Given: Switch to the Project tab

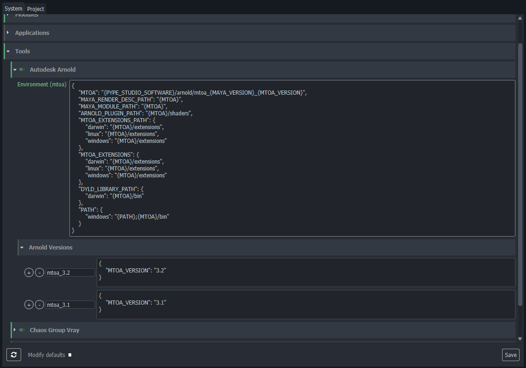Looking at the screenshot, I should [35, 9].
